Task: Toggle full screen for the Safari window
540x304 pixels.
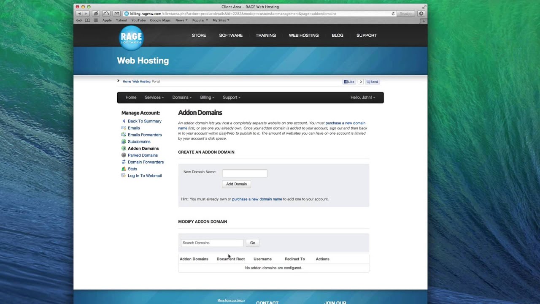Action: click(x=424, y=7)
